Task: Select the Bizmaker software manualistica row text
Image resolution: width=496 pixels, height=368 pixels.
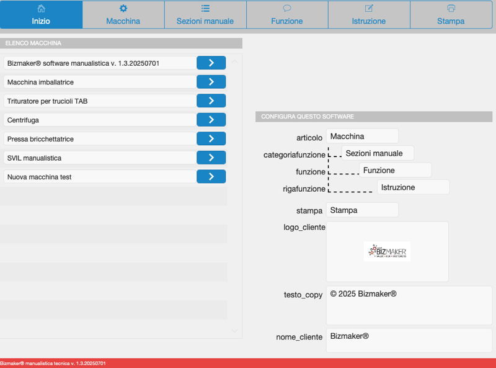Action: point(100,63)
